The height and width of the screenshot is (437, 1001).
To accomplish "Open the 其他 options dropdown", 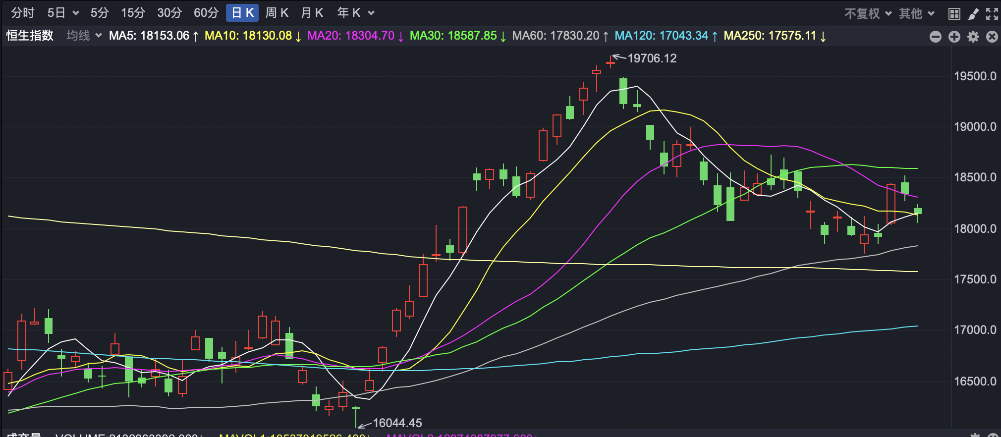I will pyautogui.click(x=916, y=13).
